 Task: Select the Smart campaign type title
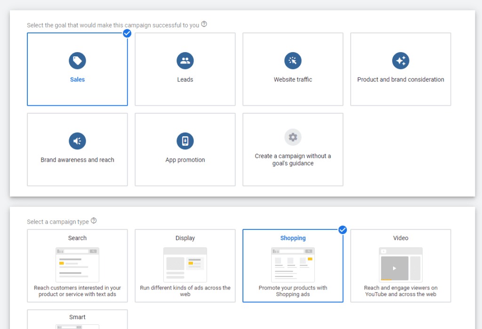(77, 317)
